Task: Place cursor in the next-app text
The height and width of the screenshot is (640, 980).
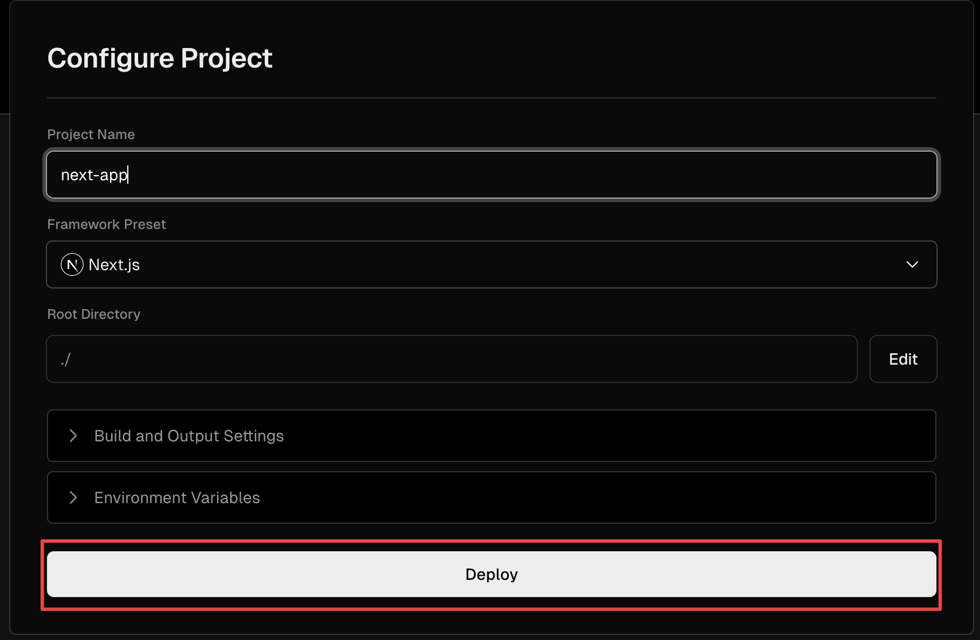Action: point(94,175)
